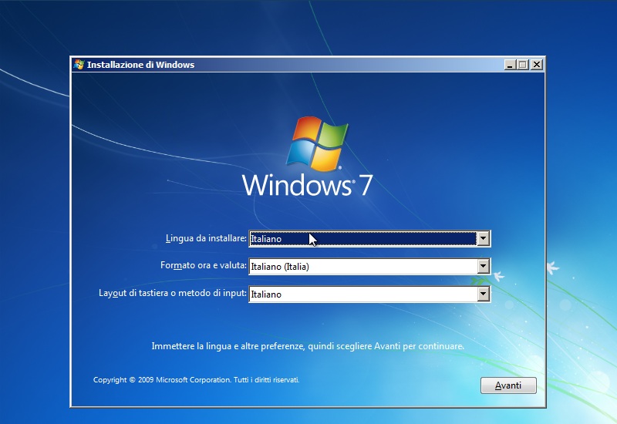617x424 pixels.
Task: Open the Lingua da installare dropdown arrow
Action: [484, 238]
